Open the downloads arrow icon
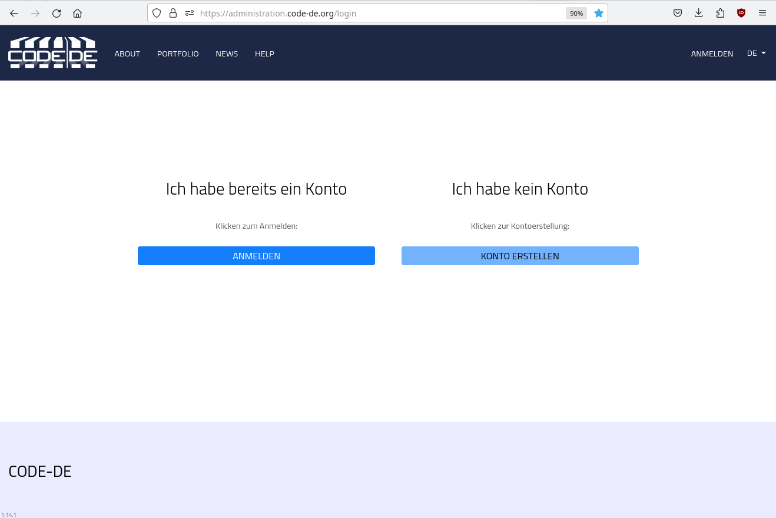776x518 pixels. tap(699, 13)
